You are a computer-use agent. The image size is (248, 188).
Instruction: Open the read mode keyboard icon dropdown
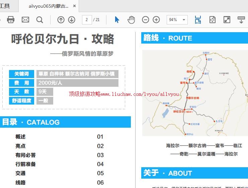(x=241, y=20)
